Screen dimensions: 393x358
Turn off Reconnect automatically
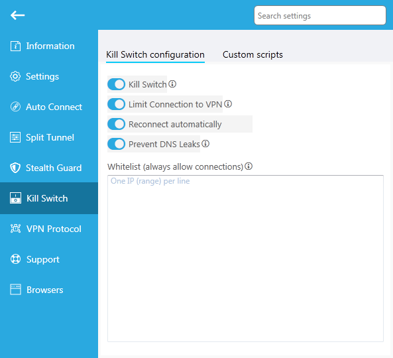click(x=116, y=124)
